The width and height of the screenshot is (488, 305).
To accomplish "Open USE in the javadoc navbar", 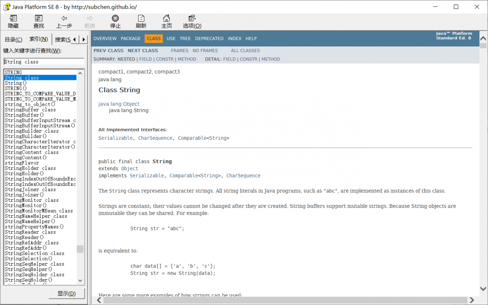I will (171, 38).
